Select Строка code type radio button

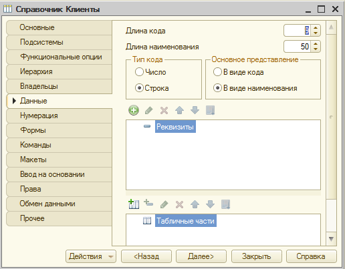139,88
